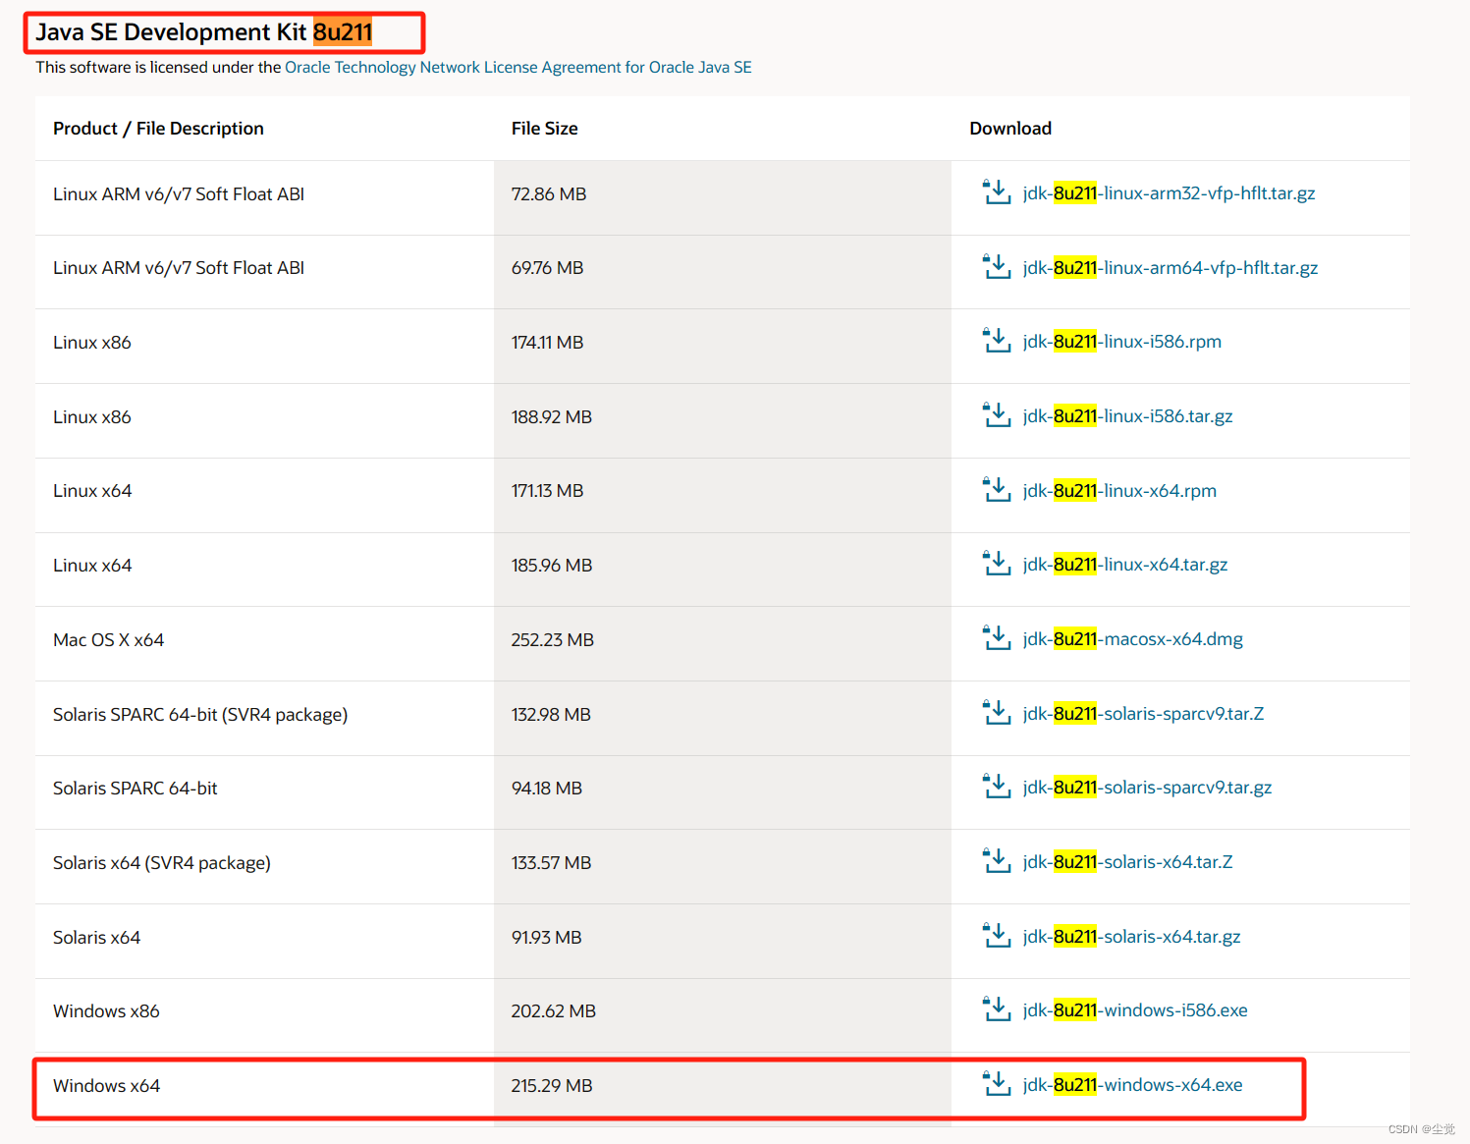Image resolution: width=1470 pixels, height=1144 pixels.
Task: Select the Windows x86 description cell
Action: (x=106, y=1011)
